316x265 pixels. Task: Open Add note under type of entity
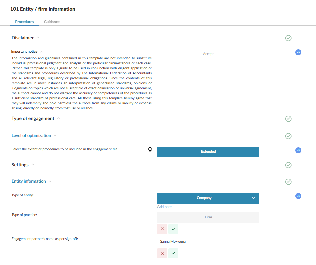click(164, 207)
